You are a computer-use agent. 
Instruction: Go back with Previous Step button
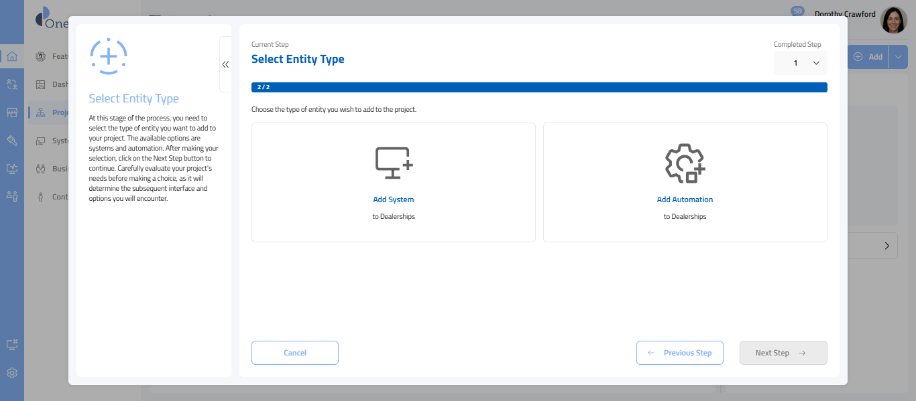click(679, 353)
